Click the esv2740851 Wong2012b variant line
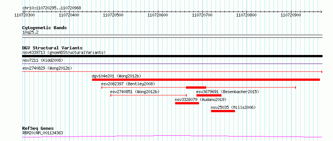The height and width of the screenshot is (141, 333). click(149, 95)
